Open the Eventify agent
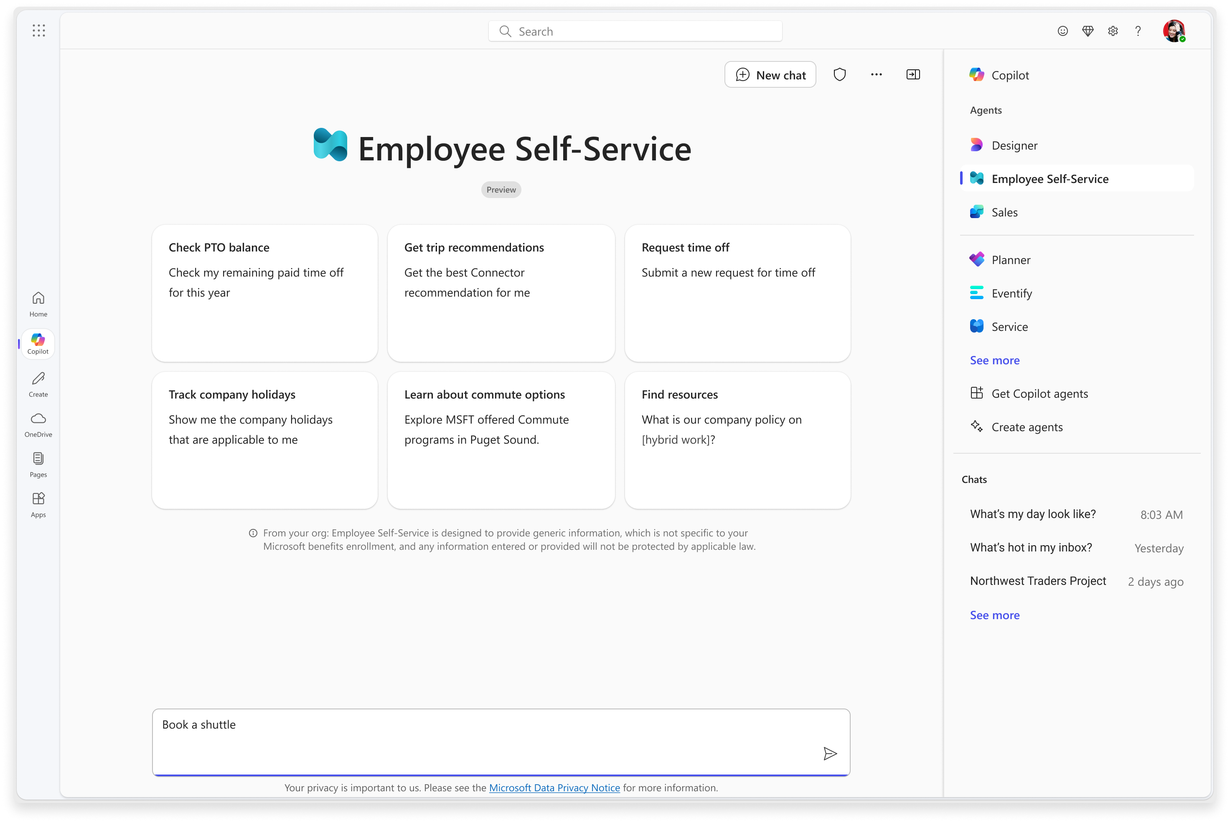1230x823 pixels. pyautogui.click(x=1076, y=293)
